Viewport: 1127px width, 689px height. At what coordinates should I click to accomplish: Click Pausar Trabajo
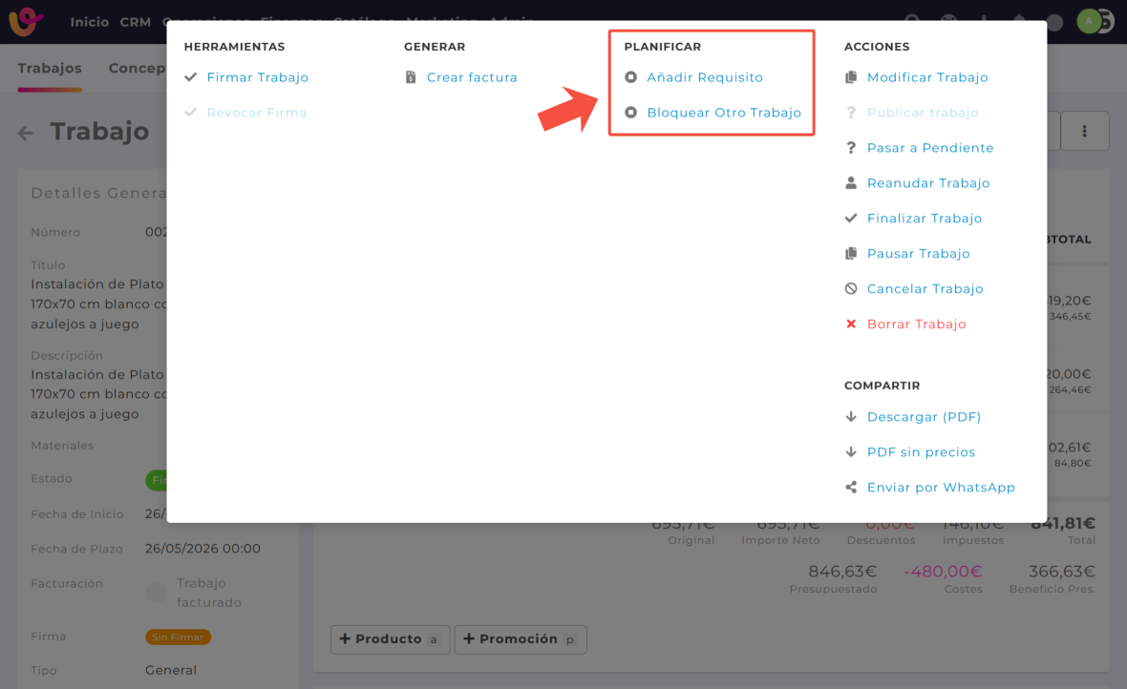pyautogui.click(x=918, y=254)
